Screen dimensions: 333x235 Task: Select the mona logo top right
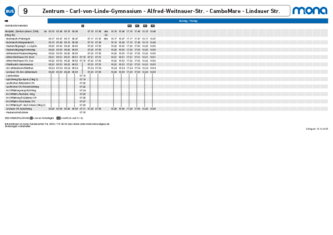(310, 11)
